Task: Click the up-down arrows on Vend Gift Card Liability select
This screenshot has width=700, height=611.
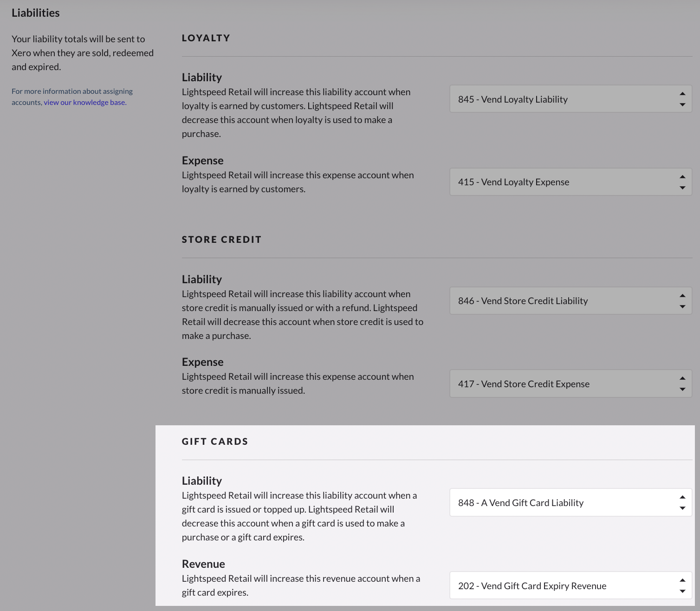Action: coord(682,502)
